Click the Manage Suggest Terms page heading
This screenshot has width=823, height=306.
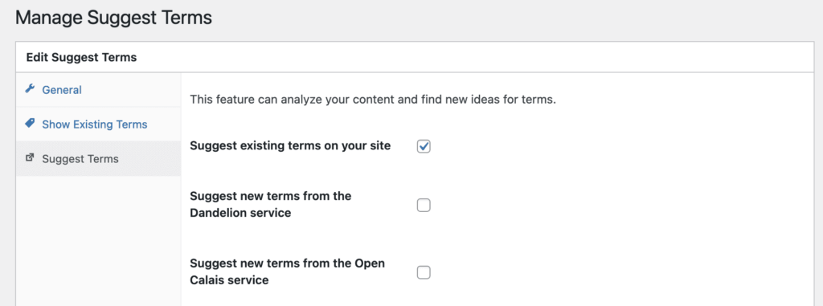114,18
